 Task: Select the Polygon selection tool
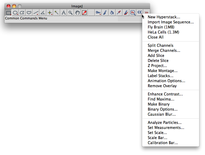22,13
